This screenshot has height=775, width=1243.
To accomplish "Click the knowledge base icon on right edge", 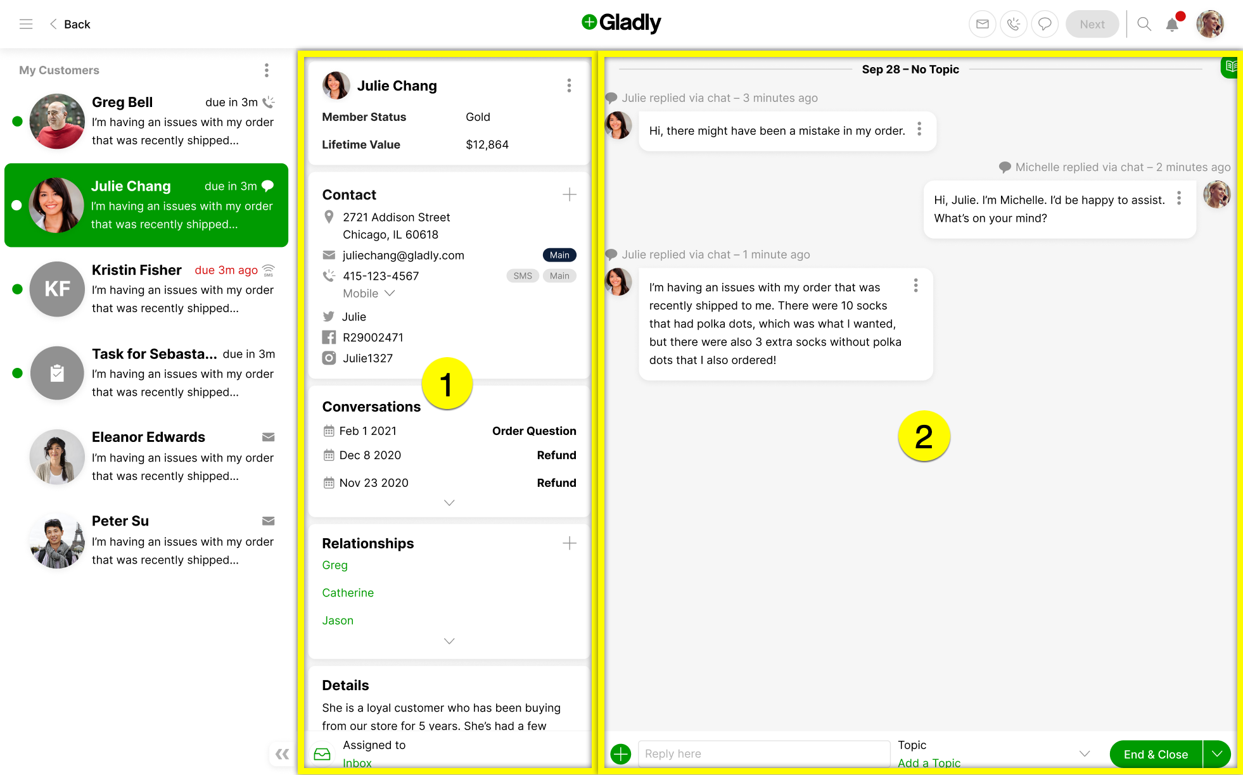I will (x=1230, y=70).
